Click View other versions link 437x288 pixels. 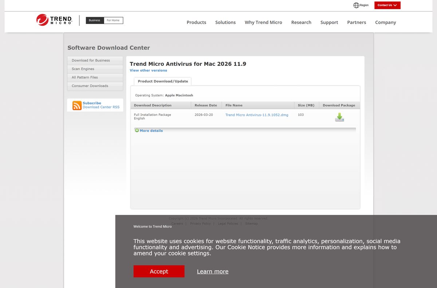pos(148,70)
